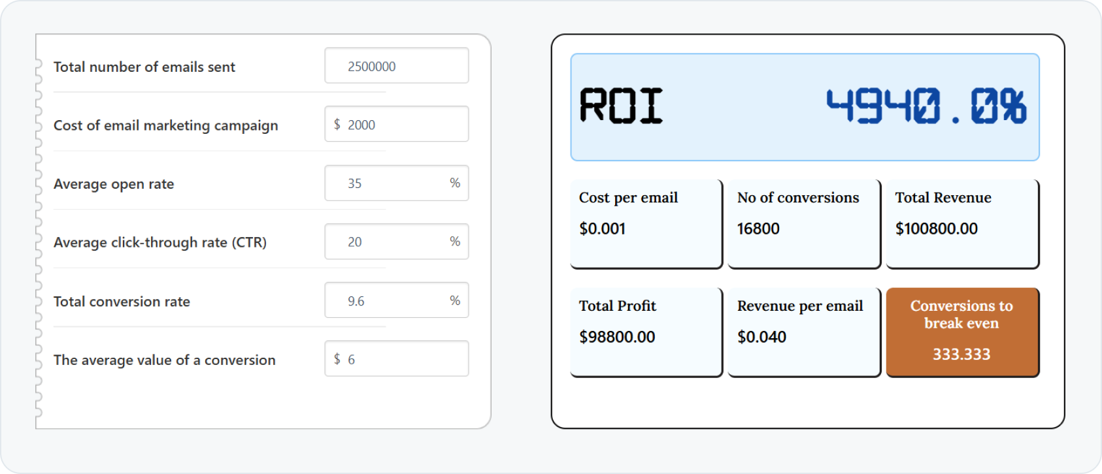
Task: Click the click-through rate (CTR) input
Action: [392, 242]
